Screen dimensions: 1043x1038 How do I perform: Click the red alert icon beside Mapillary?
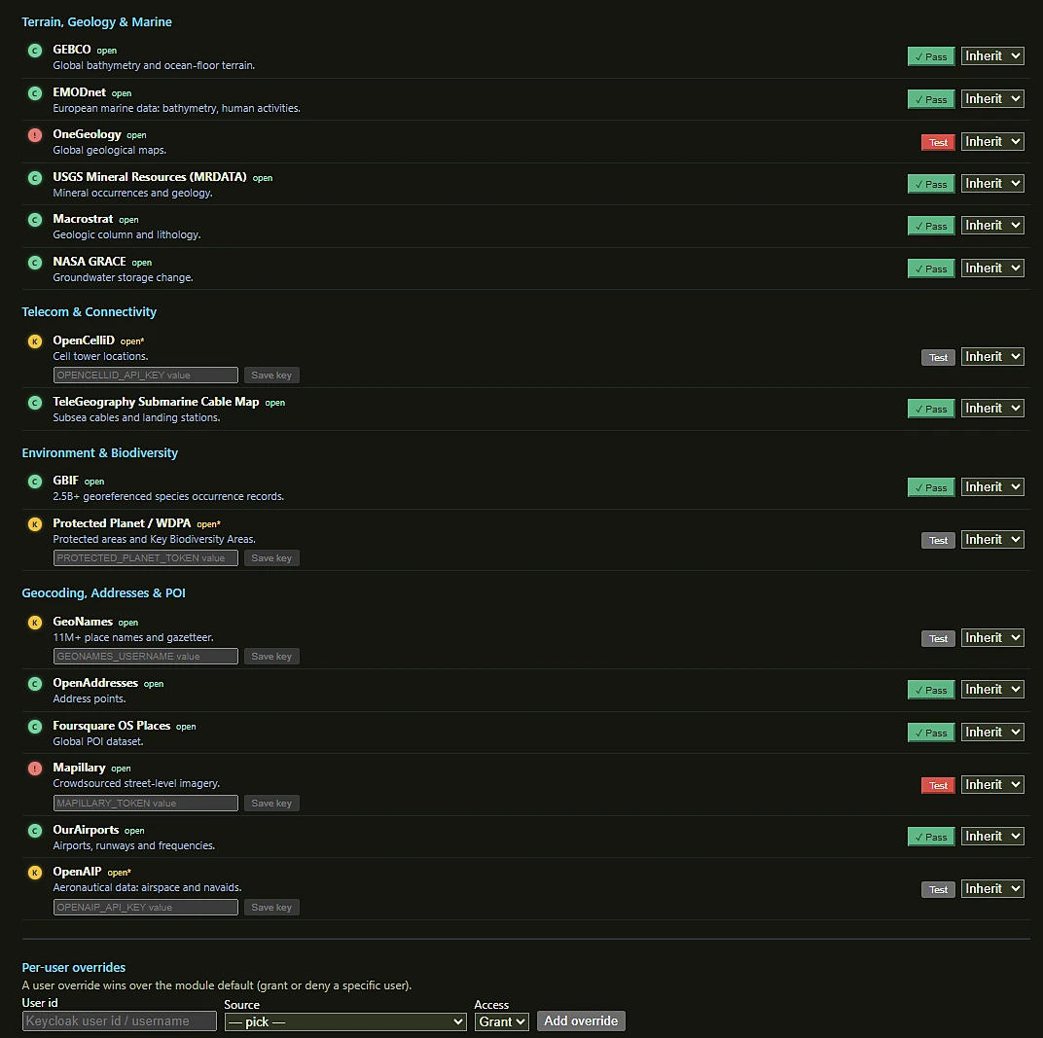pyautogui.click(x=35, y=769)
